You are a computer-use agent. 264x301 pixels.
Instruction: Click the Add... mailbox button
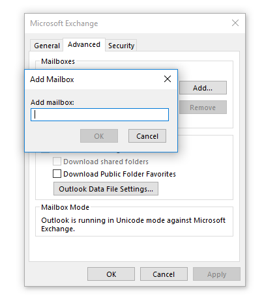203,88
